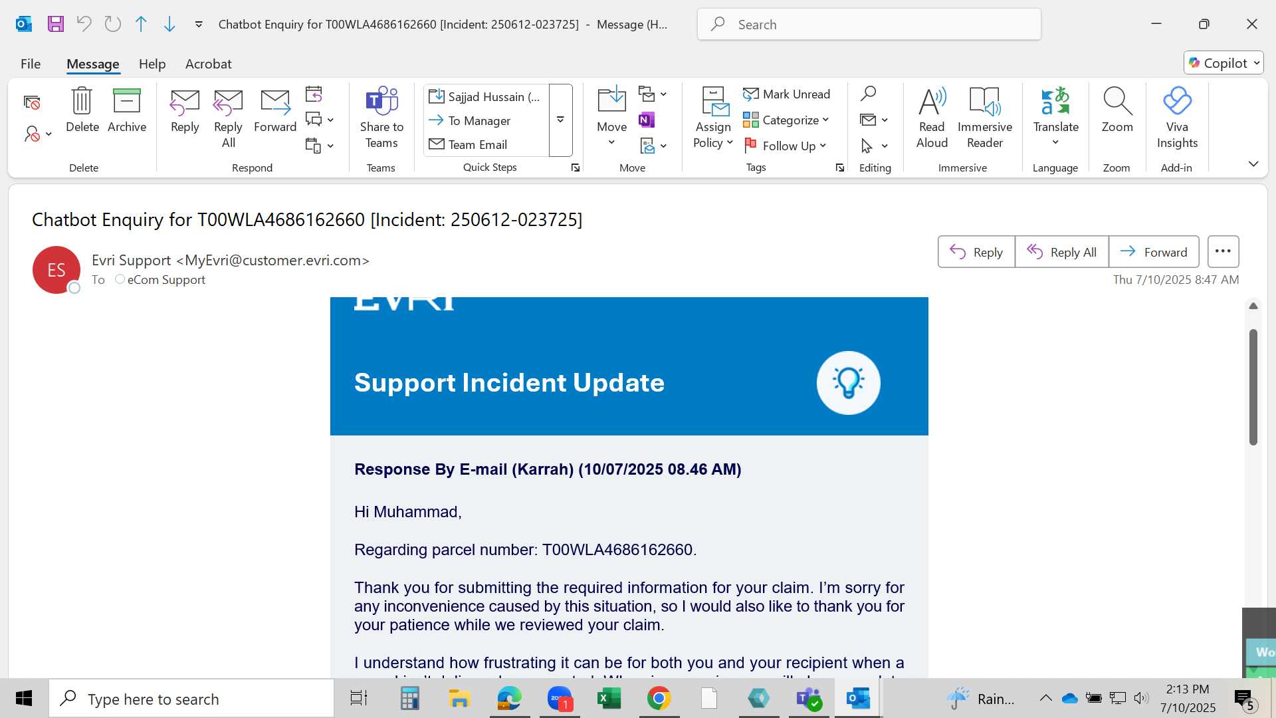The image size is (1276, 718).
Task: Open Google Chrome from the taskbar
Action: (x=659, y=699)
